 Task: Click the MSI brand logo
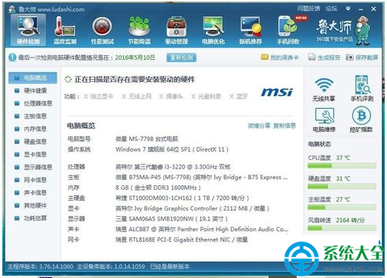coord(277,93)
